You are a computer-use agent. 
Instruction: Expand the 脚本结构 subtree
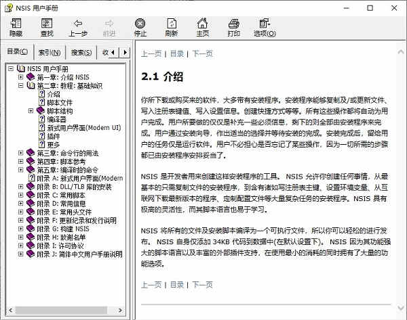(x=31, y=111)
